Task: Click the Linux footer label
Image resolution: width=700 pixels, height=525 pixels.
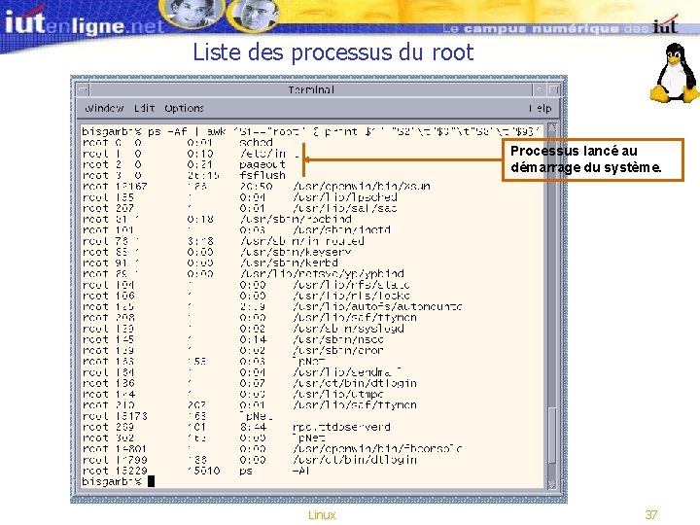Action: (322, 514)
